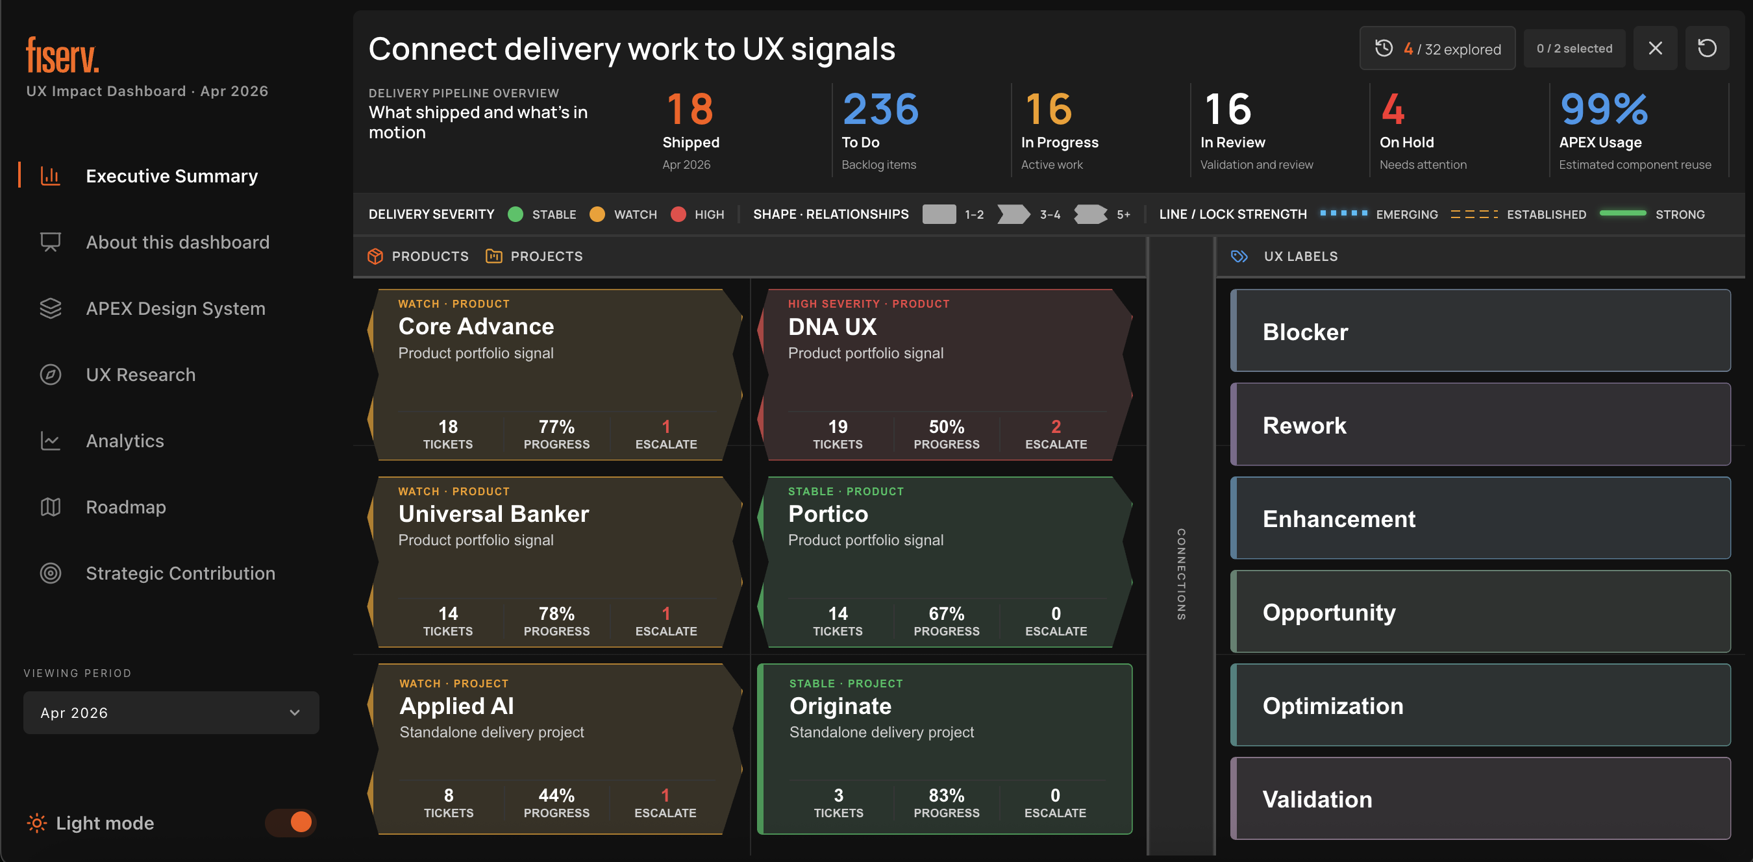
Task: Click DNA UX's 2 Escalate value
Action: point(1056,426)
